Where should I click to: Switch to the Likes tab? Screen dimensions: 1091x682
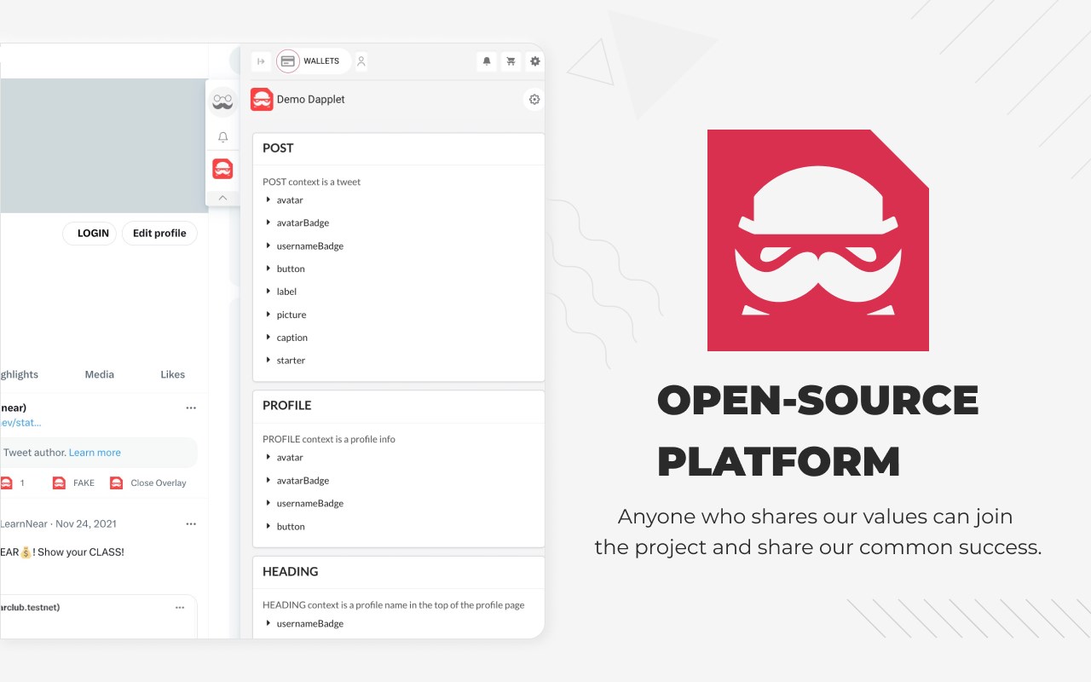point(173,374)
